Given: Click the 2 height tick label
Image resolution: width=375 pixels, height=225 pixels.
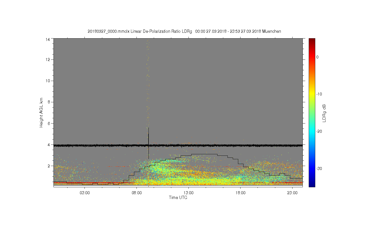Looking at the screenshot, I should tap(49, 166).
